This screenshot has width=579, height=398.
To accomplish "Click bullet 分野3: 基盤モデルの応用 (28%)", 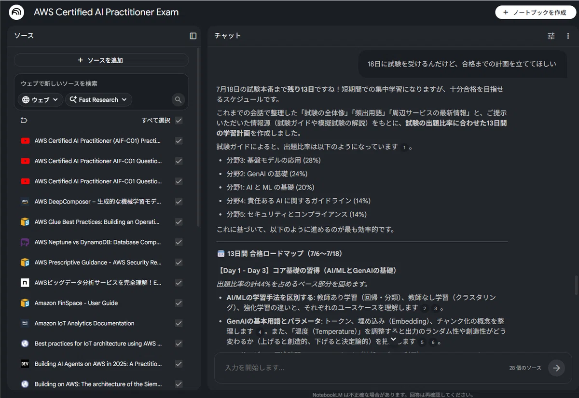I will click(x=274, y=160).
